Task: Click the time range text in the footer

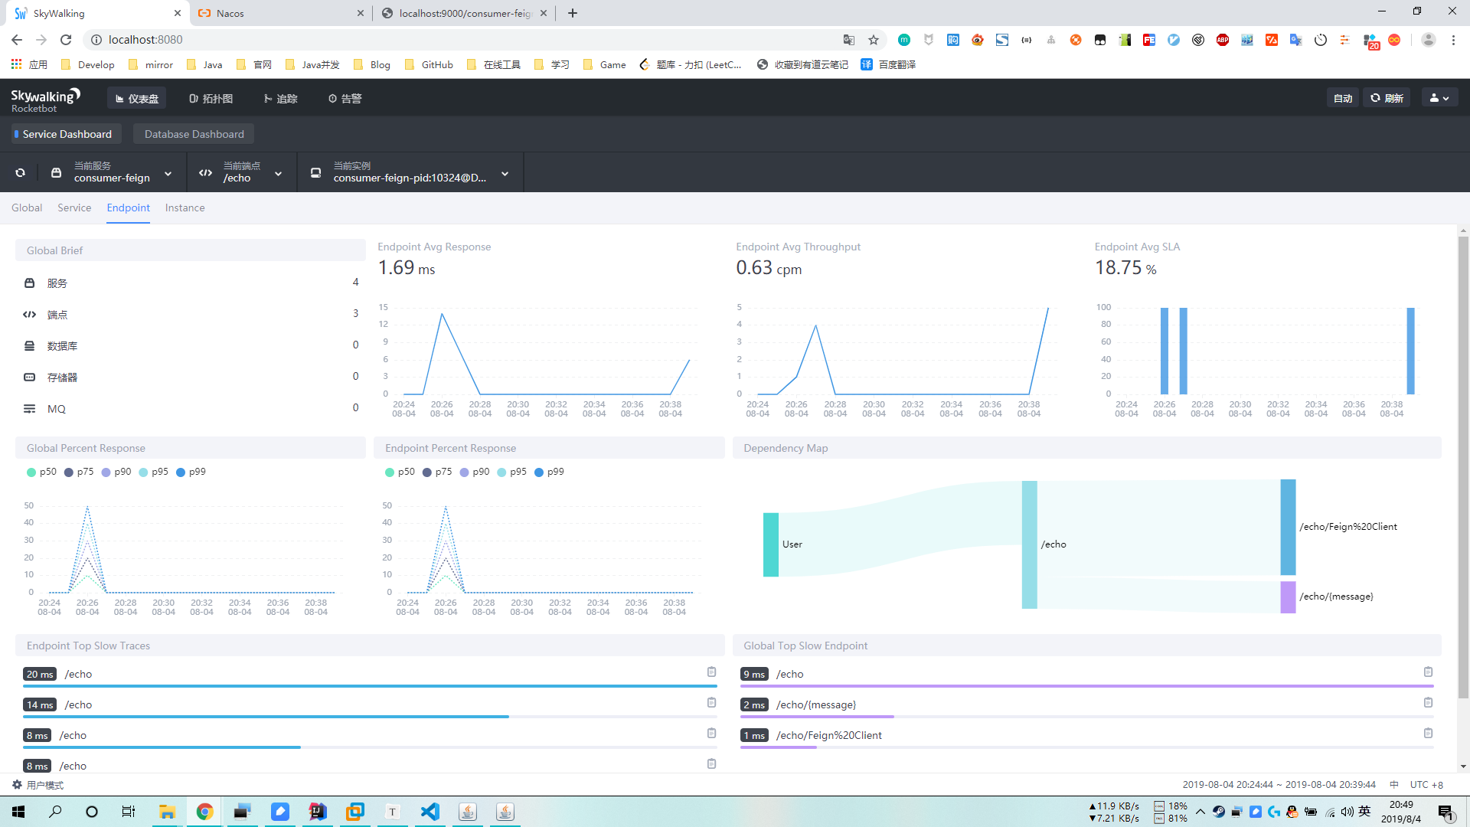Action: [x=1279, y=785]
